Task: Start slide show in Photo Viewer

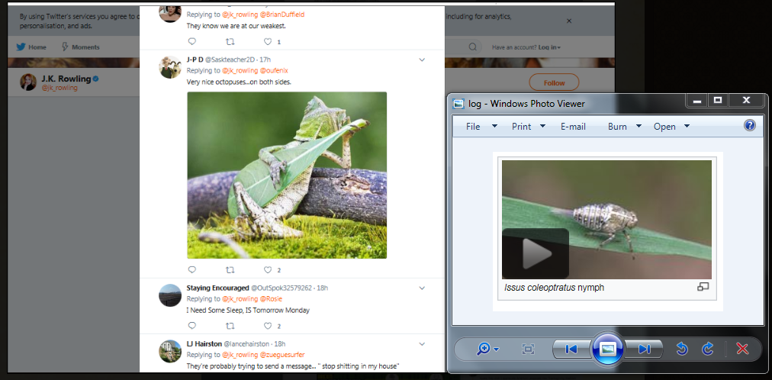Action: tap(608, 349)
